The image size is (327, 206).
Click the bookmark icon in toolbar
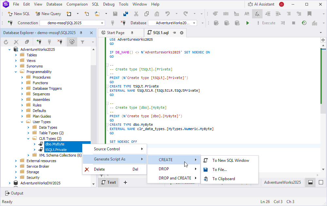[x=309, y=14]
